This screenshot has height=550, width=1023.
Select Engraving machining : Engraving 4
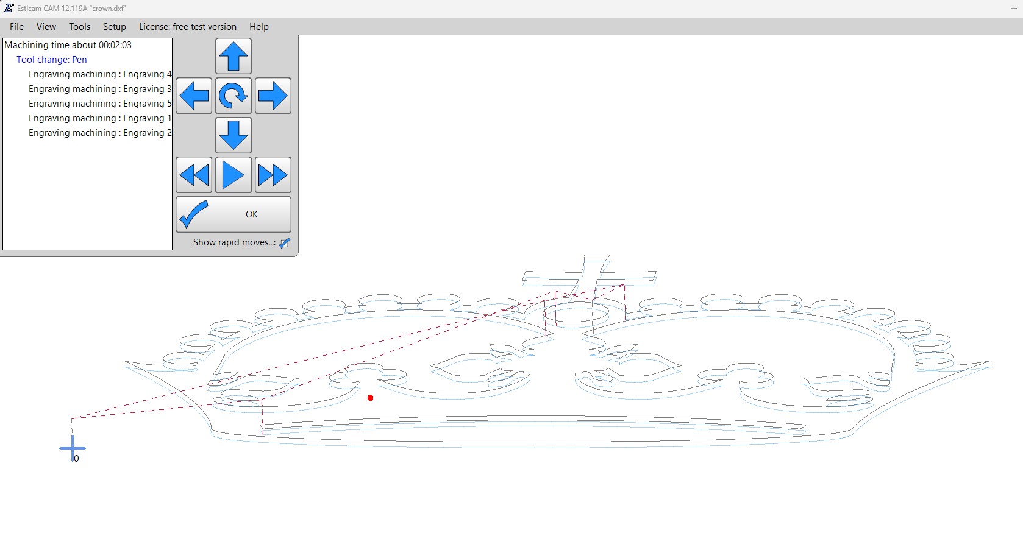tap(100, 74)
